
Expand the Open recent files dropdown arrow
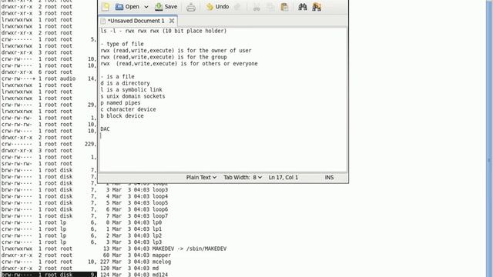(146, 7)
